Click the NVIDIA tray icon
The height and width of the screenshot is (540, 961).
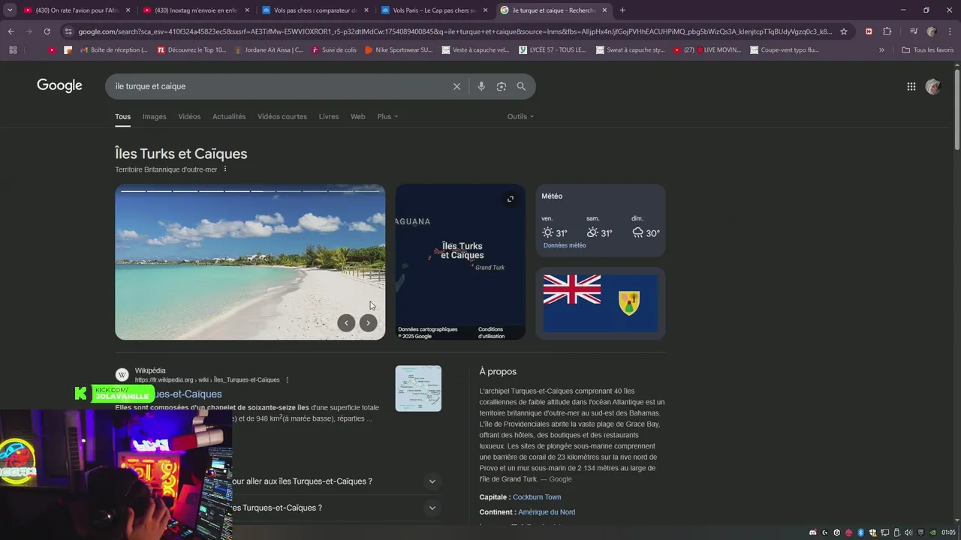click(932, 532)
